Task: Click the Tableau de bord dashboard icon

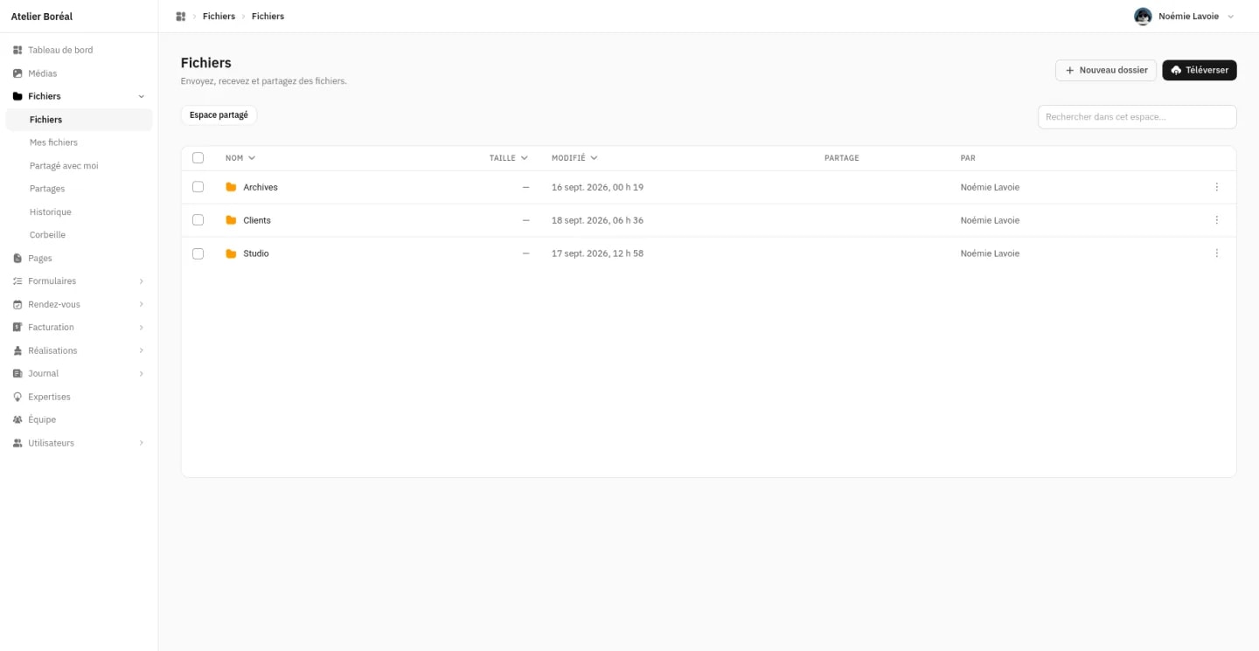Action: point(17,50)
